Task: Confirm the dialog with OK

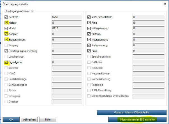Action: pos(11,120)
